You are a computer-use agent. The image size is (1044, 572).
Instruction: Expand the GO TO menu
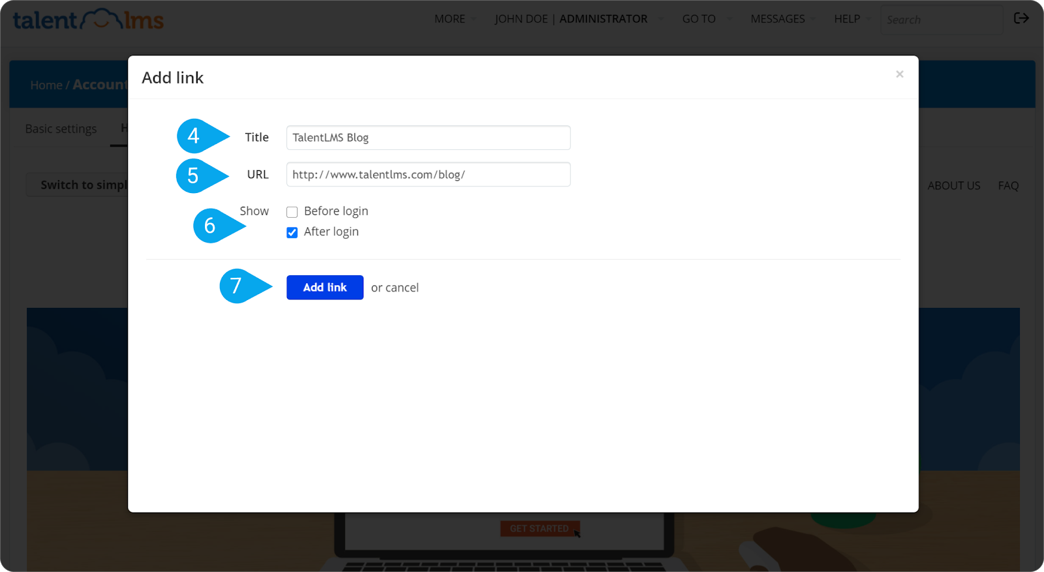[707, 19]
